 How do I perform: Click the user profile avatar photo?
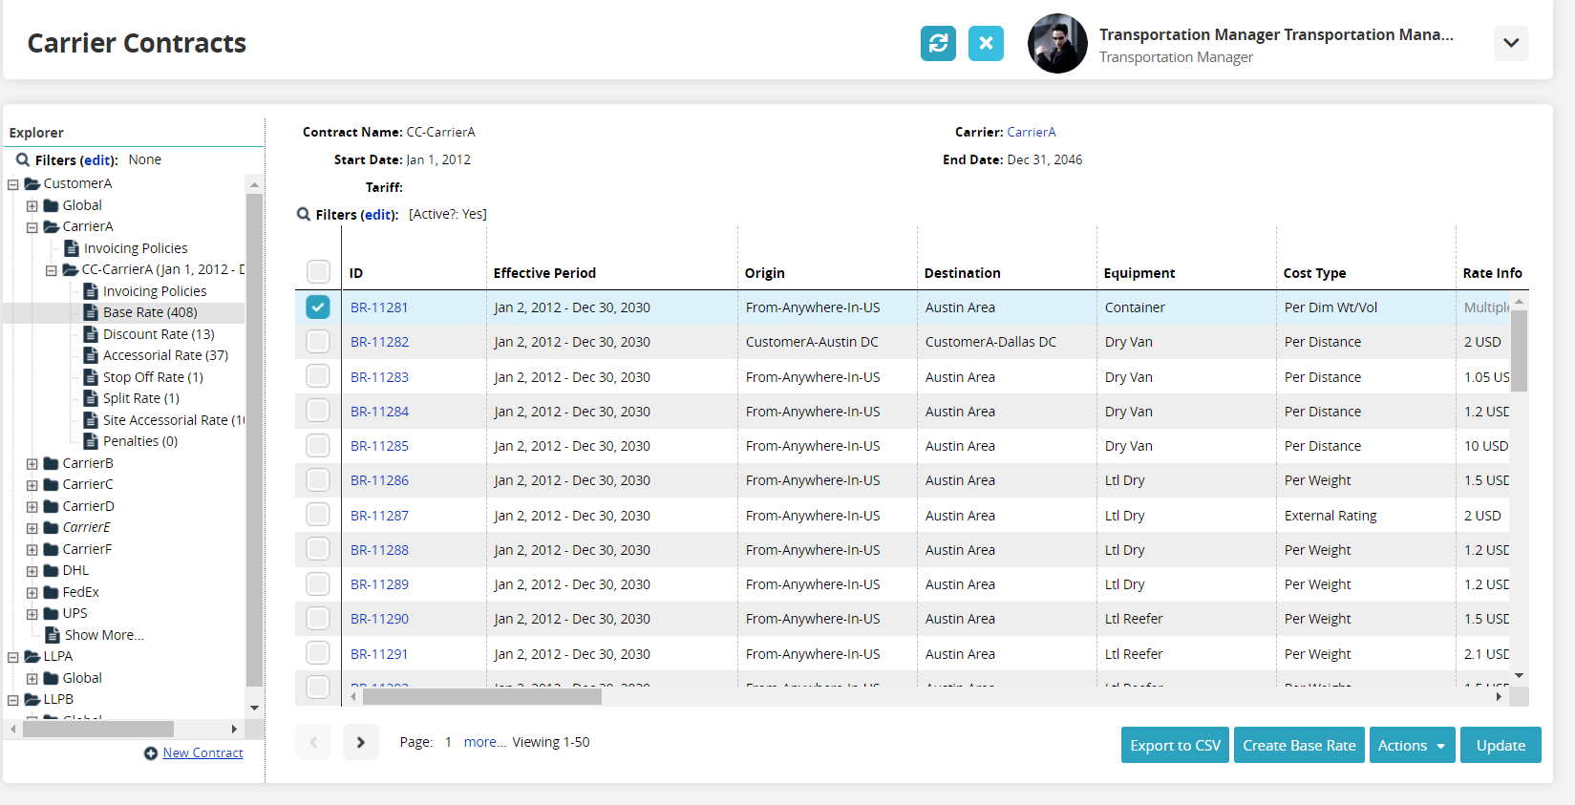[1056, 44]
